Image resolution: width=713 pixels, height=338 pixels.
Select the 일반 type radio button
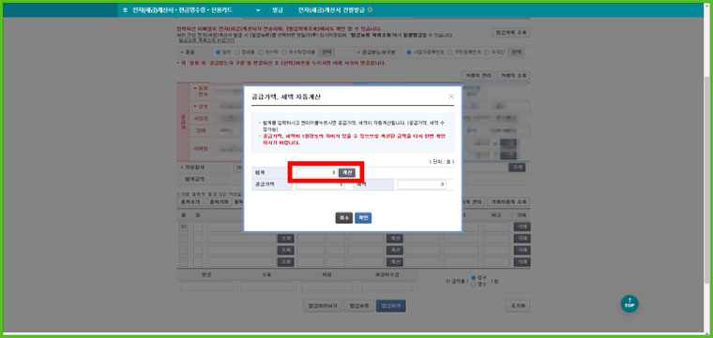point(218,52)
